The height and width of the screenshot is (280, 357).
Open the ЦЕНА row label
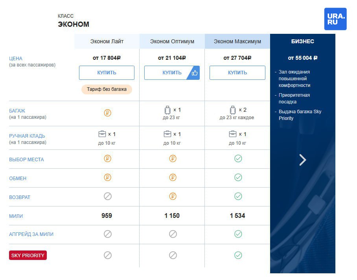click(16, 59)
